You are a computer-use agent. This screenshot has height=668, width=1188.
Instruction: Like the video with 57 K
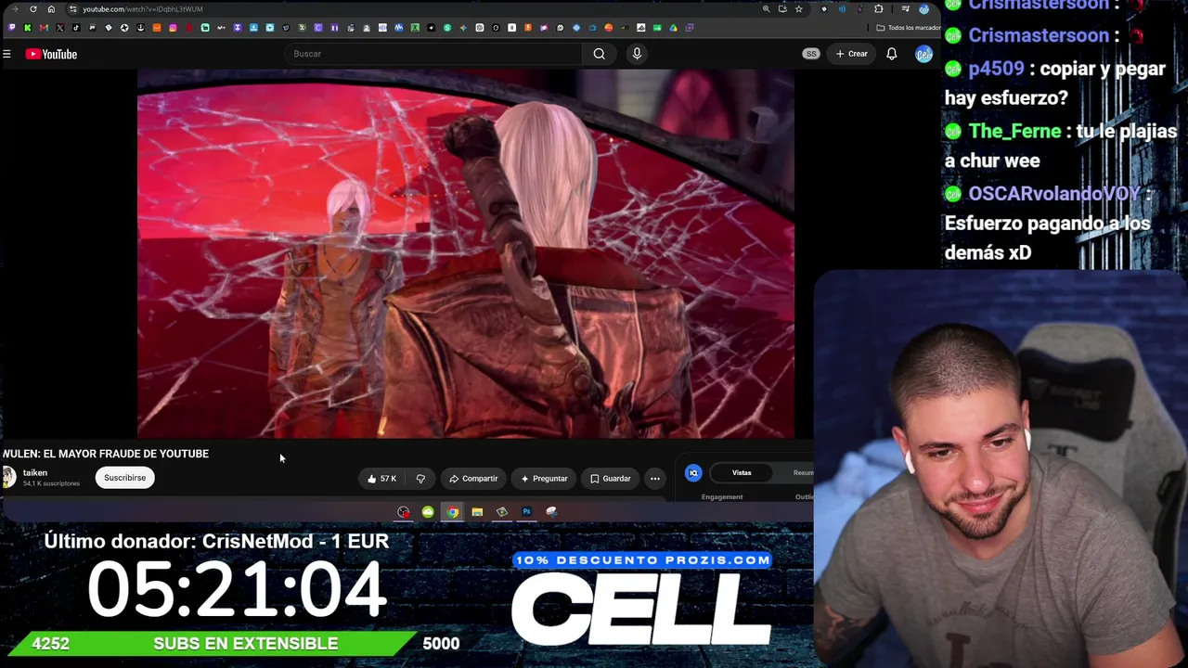(381, 479)
